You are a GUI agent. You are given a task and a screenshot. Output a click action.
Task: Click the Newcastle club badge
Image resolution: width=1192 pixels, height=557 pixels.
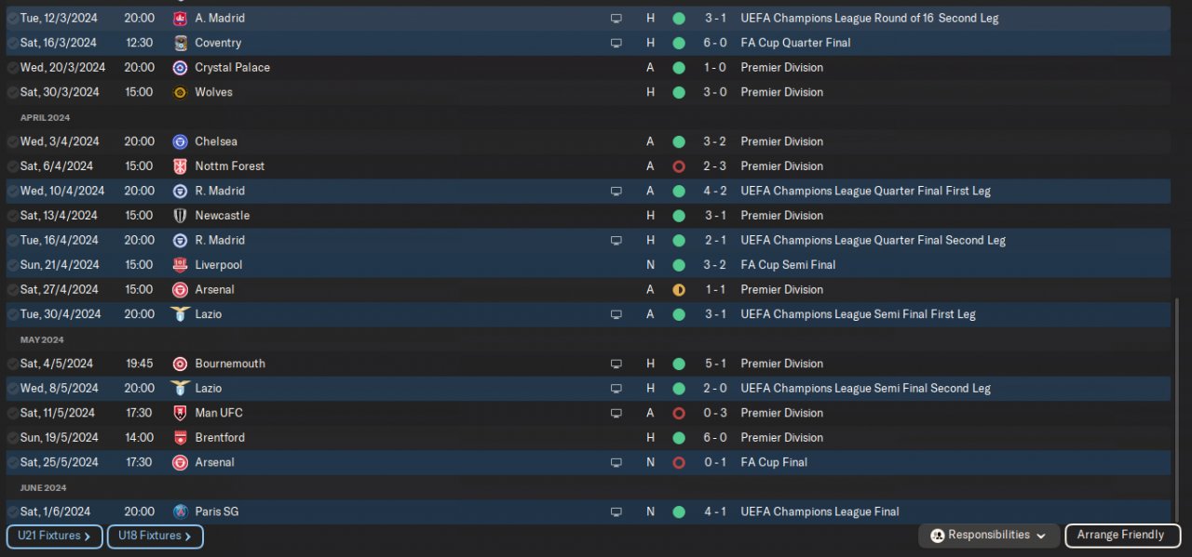click(180, 216)
